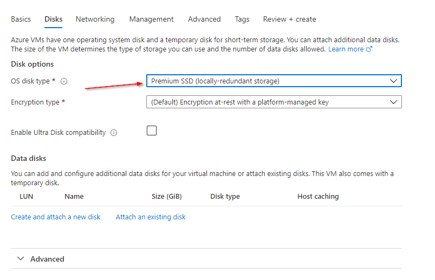Viewport: 435px width, 280px height.
Task: Open the Tags tab
Action: pos(242,19)
